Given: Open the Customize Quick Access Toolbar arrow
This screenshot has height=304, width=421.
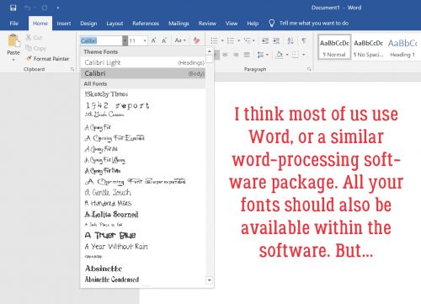Looking at the screenshot, I should pyautogui.click(x=58, y=8).
